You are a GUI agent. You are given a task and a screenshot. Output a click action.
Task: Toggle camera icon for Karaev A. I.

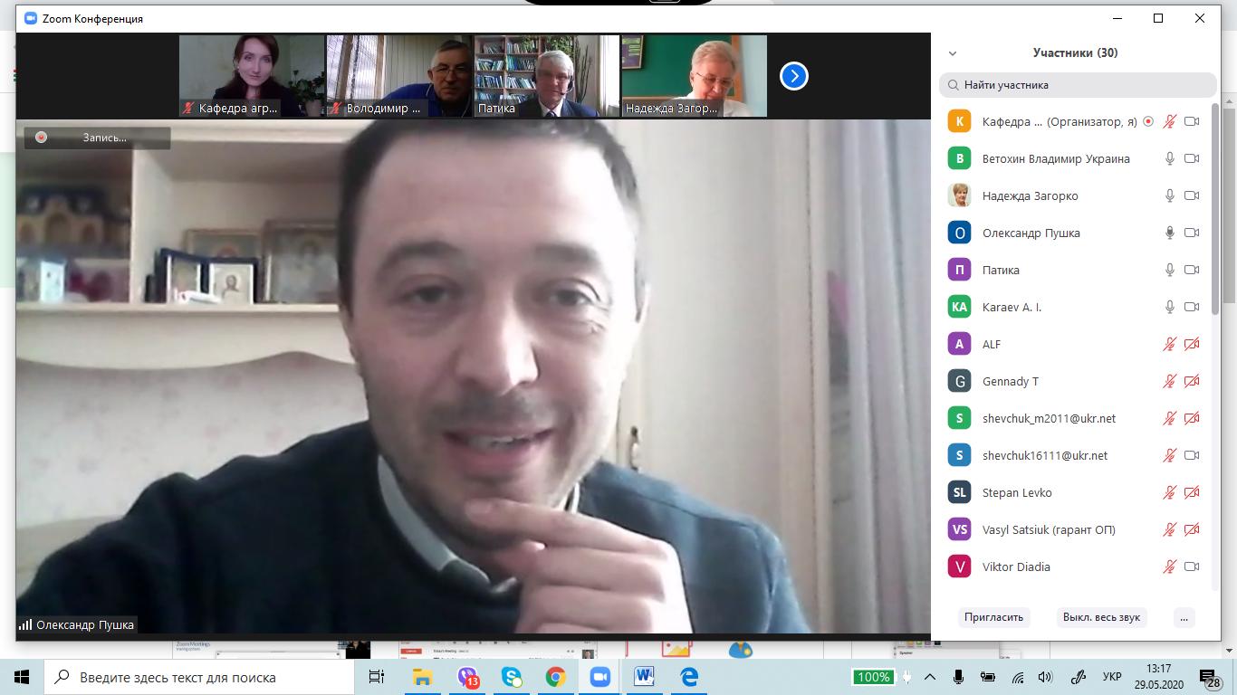click(1192, 307)
